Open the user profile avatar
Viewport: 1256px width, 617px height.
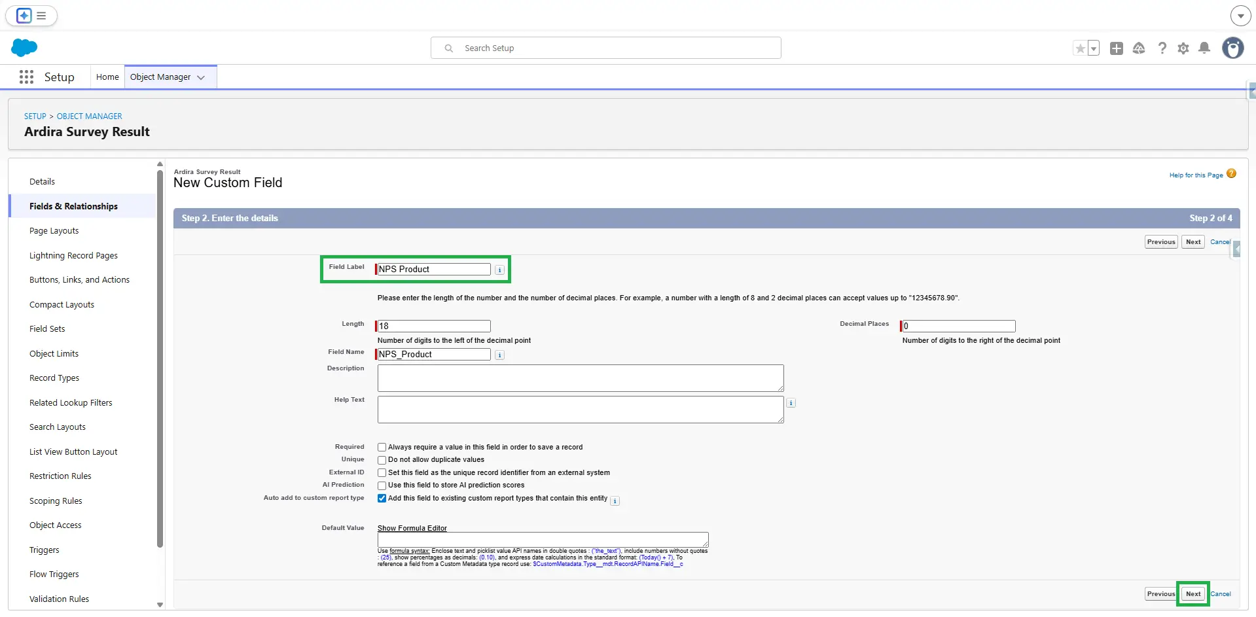[x=1232, y=48]
